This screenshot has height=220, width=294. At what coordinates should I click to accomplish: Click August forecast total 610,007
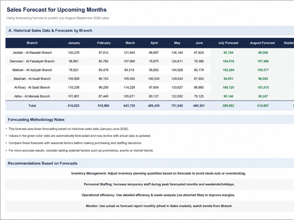[263, 106]
